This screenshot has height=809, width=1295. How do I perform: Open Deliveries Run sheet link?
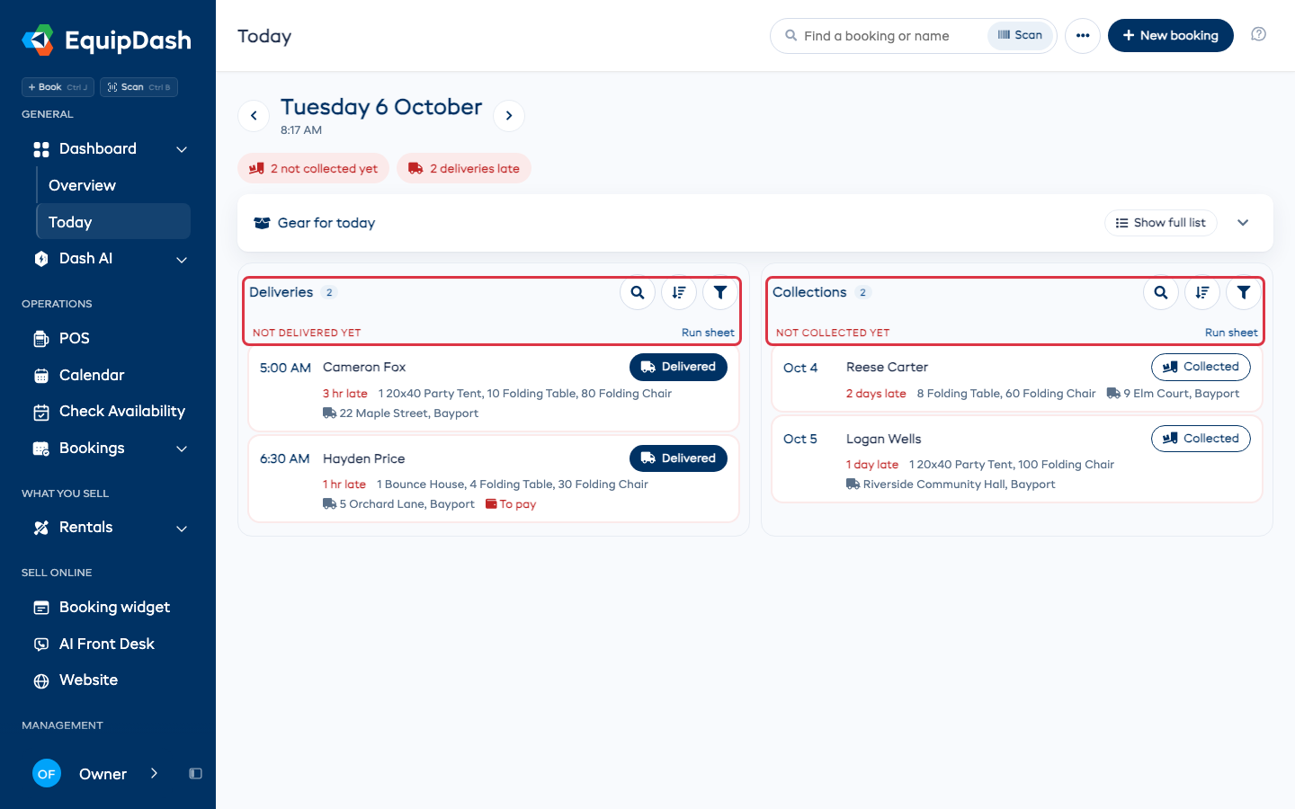click(x=708, y=333)
